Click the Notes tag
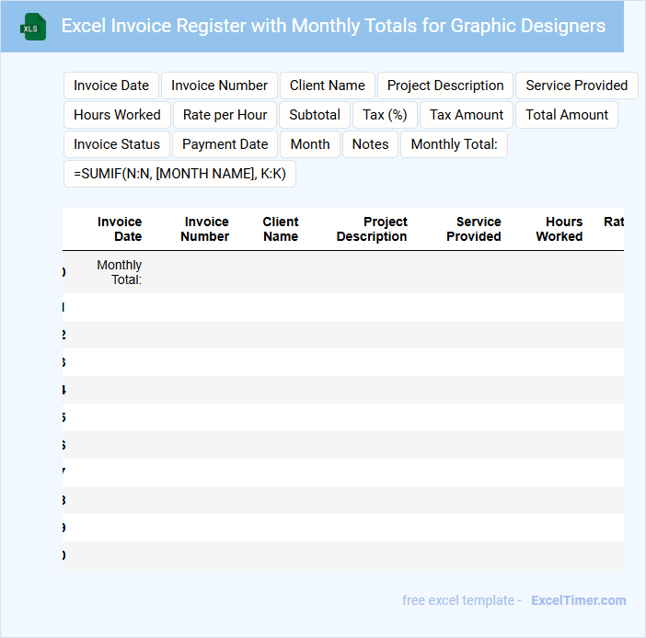This screenshot has height=638, width=646. (370, 144)
